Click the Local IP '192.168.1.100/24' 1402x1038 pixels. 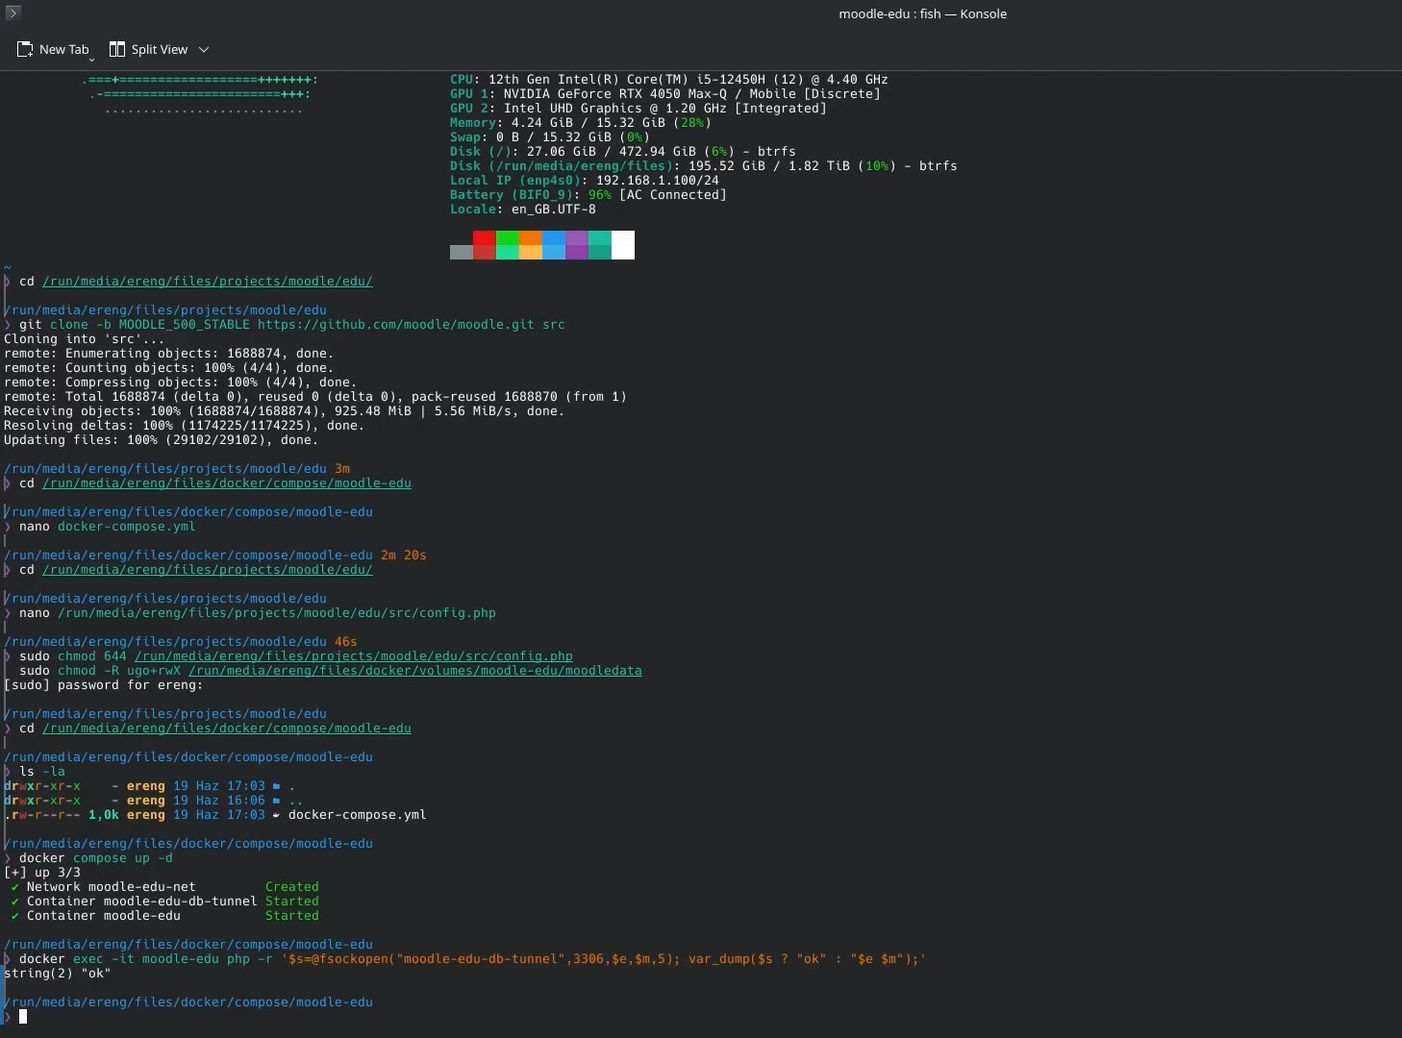658,181
